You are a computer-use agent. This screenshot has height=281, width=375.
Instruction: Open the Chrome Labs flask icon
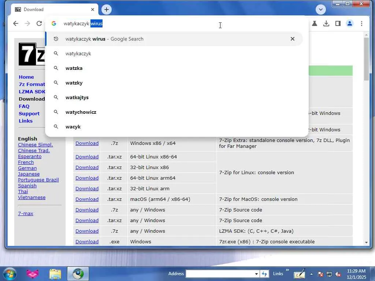[x=315, y=23]
